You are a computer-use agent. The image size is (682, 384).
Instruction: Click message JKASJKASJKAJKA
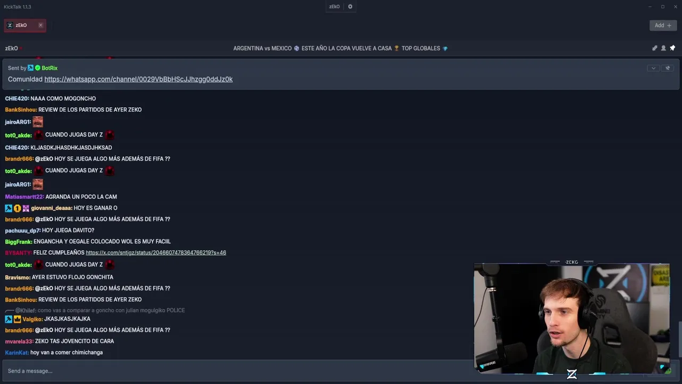(x=67, y=319)
